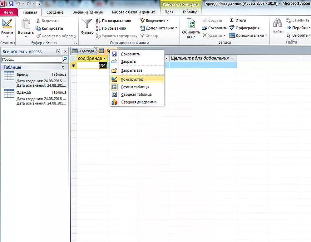Select the Одежда table entry in navigation pane
This screenshot has width=311, height=242.
pyautogui.click(x=35, y=97)
